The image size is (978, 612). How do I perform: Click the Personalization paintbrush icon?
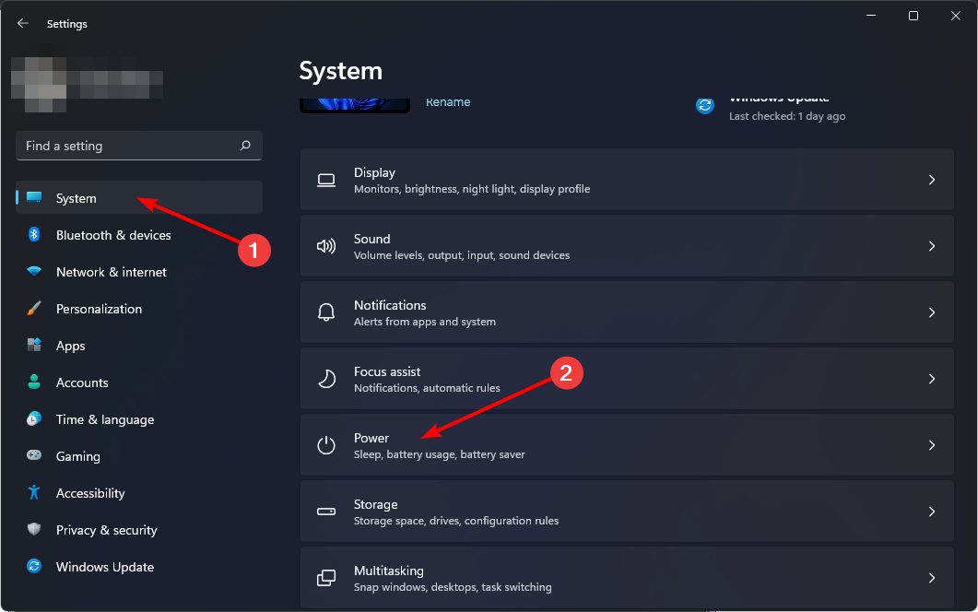coord(34,308)
